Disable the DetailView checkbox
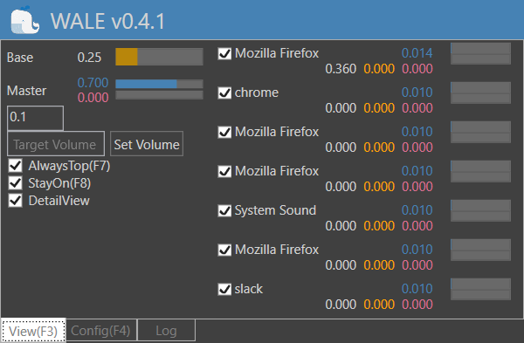 pos(16,201)
